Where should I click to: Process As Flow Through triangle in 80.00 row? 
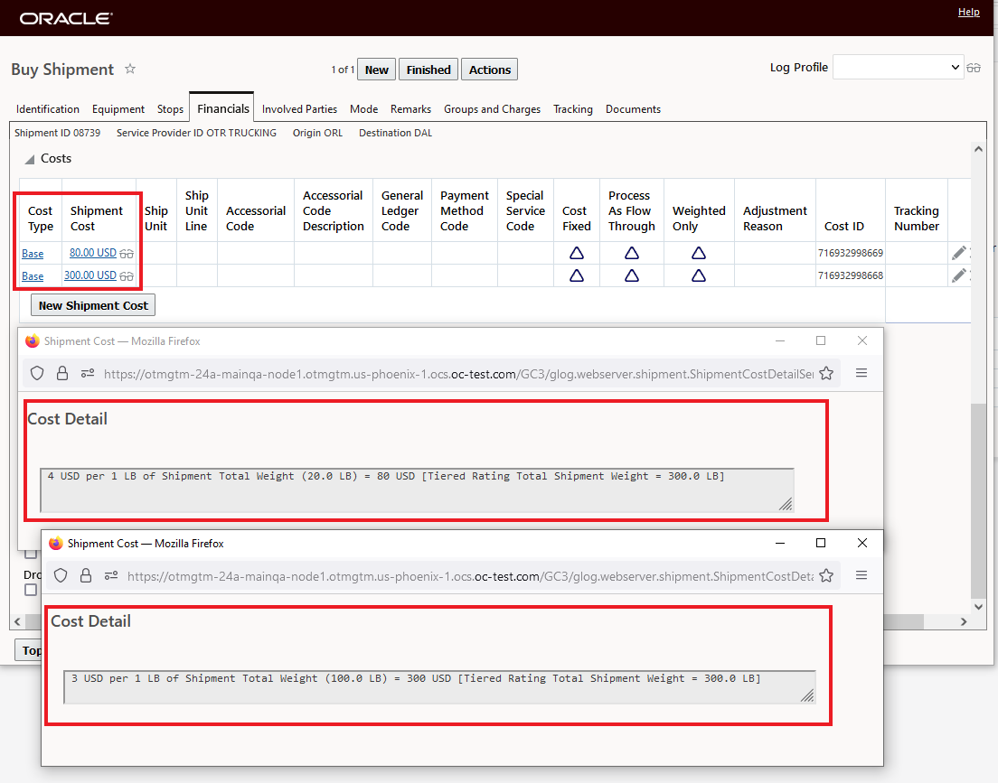click(631, 253)
